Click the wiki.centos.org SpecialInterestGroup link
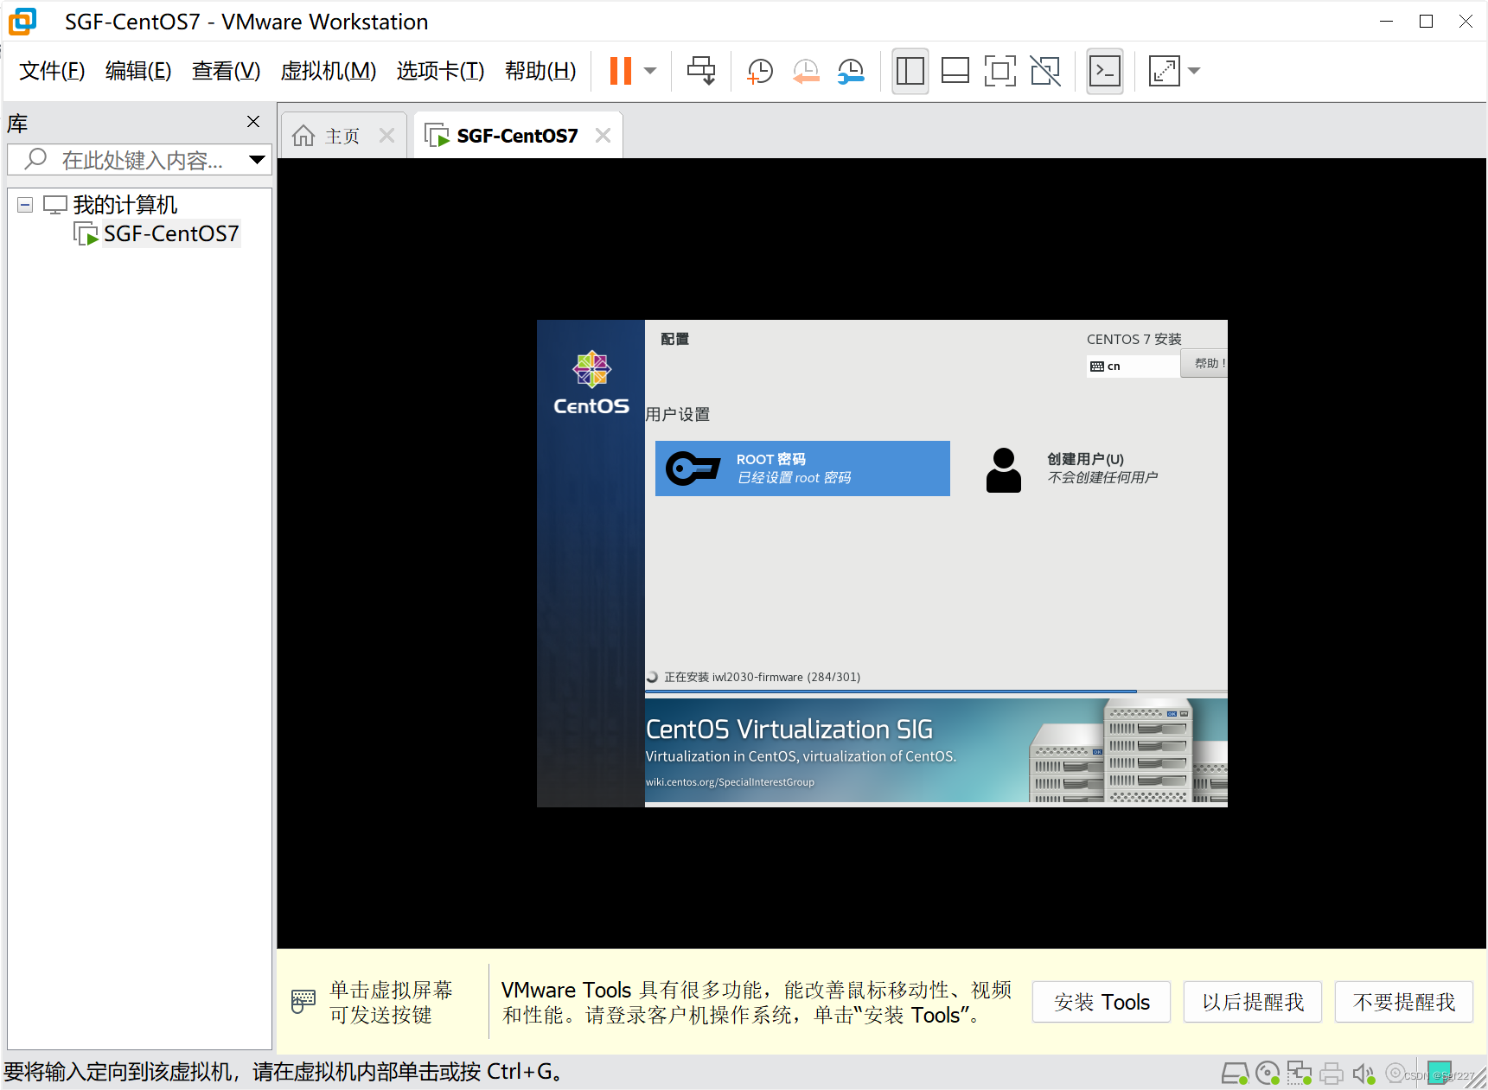The width and height of the screenshot is (1488, 1090). (730, 782)
